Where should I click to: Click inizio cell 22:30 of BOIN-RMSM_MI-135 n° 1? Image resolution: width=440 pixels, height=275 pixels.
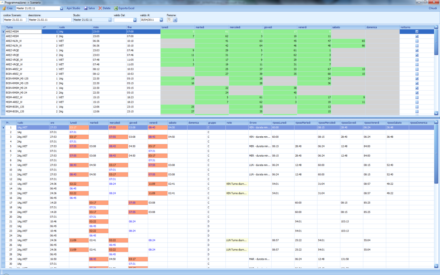click(109, 79)
